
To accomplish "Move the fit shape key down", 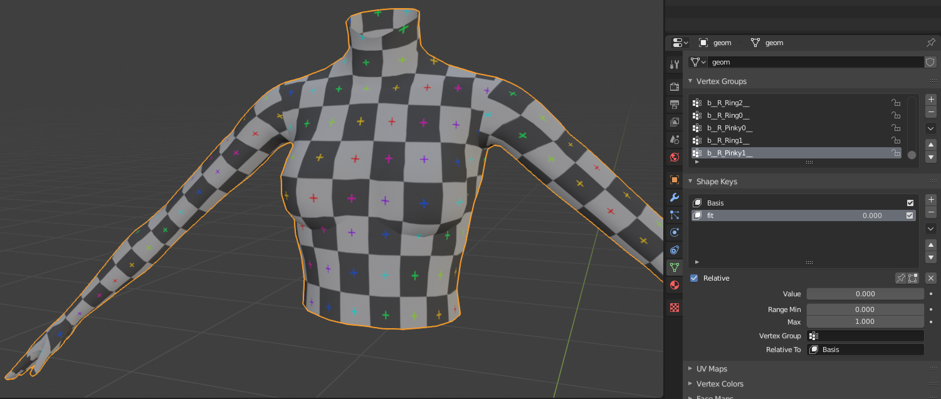I will point(931,257).
